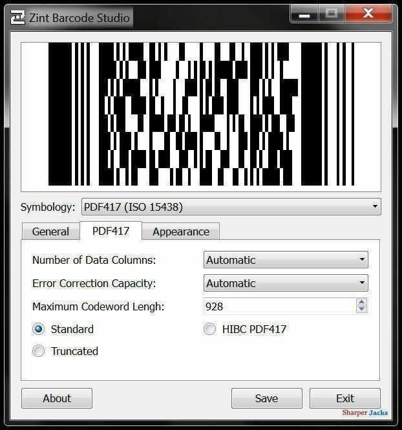Screen dimensions: 402x430
Task: Enable the HIBC PDF417 option
Action: point(210,329)
